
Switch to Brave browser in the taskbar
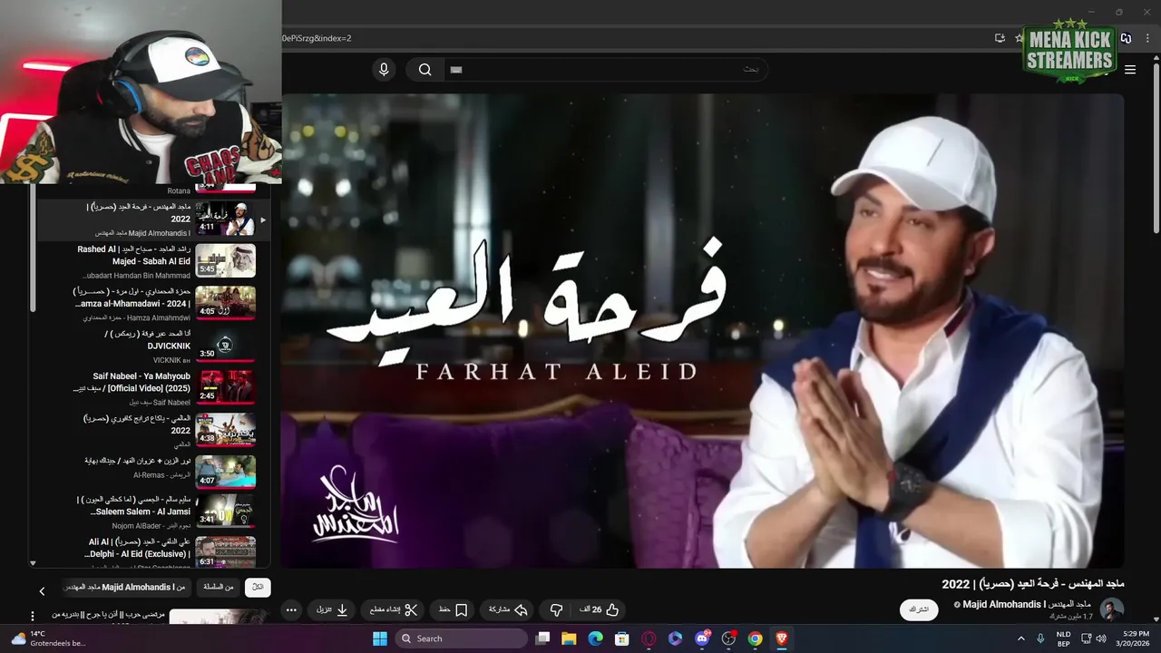pyautogui.click(x=781, y=638)
